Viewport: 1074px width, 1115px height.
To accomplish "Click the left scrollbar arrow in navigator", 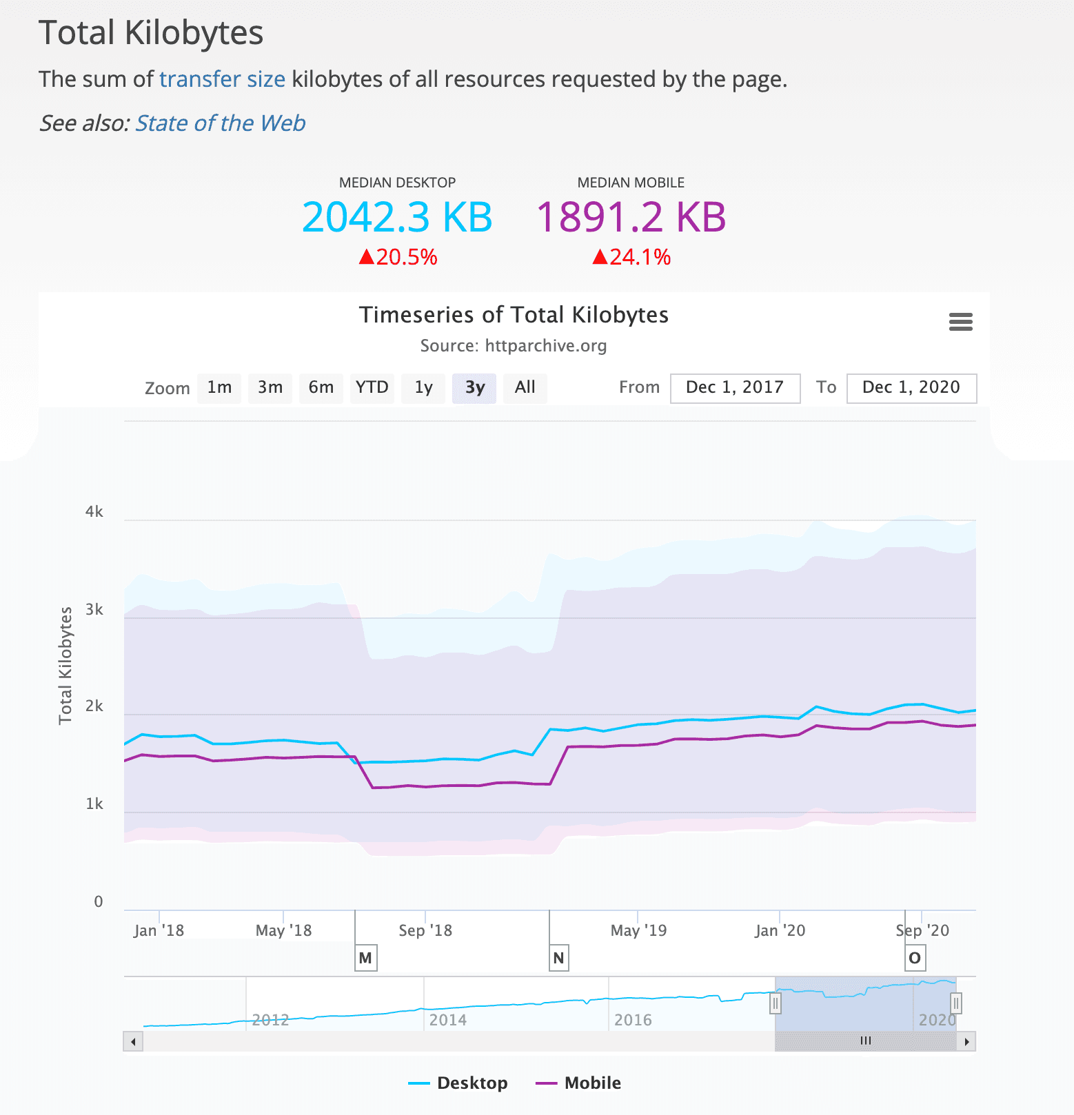I will point(133,1041).
